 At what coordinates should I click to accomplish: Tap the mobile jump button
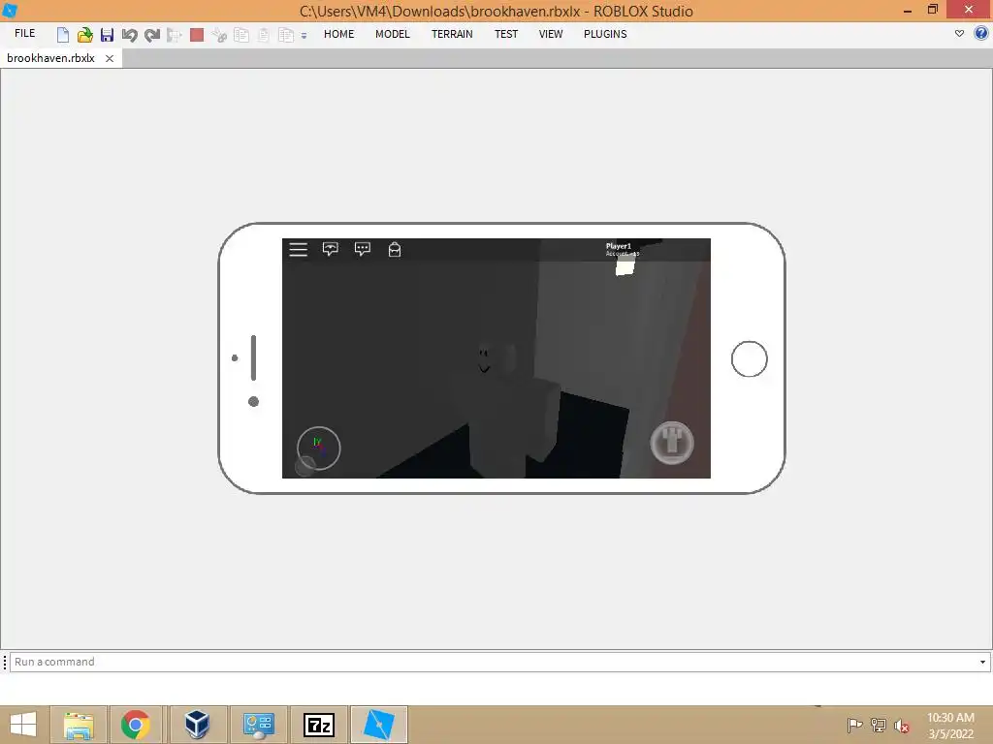pyautogui.click(x=672, y=442)
